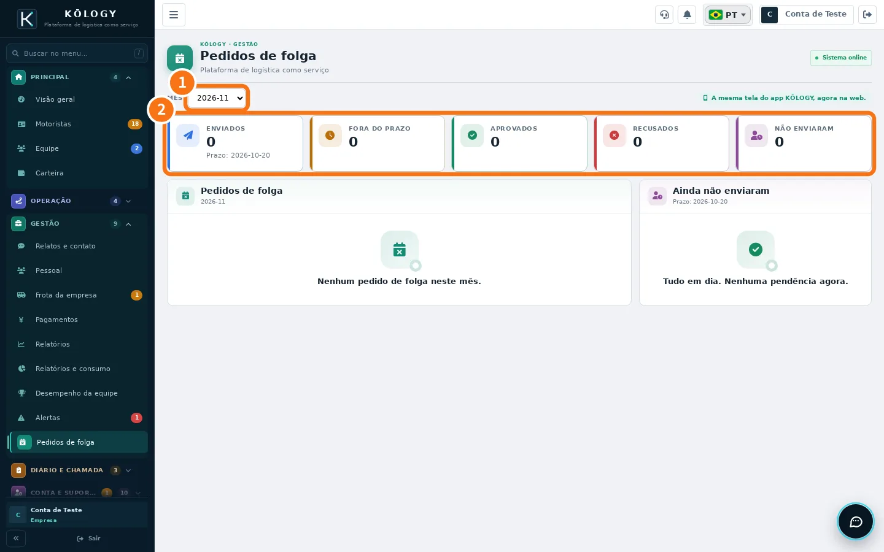This screenshot has height=552, width=884.
Task: Click the NÃO ENVIARAM card
Action: 804,144
